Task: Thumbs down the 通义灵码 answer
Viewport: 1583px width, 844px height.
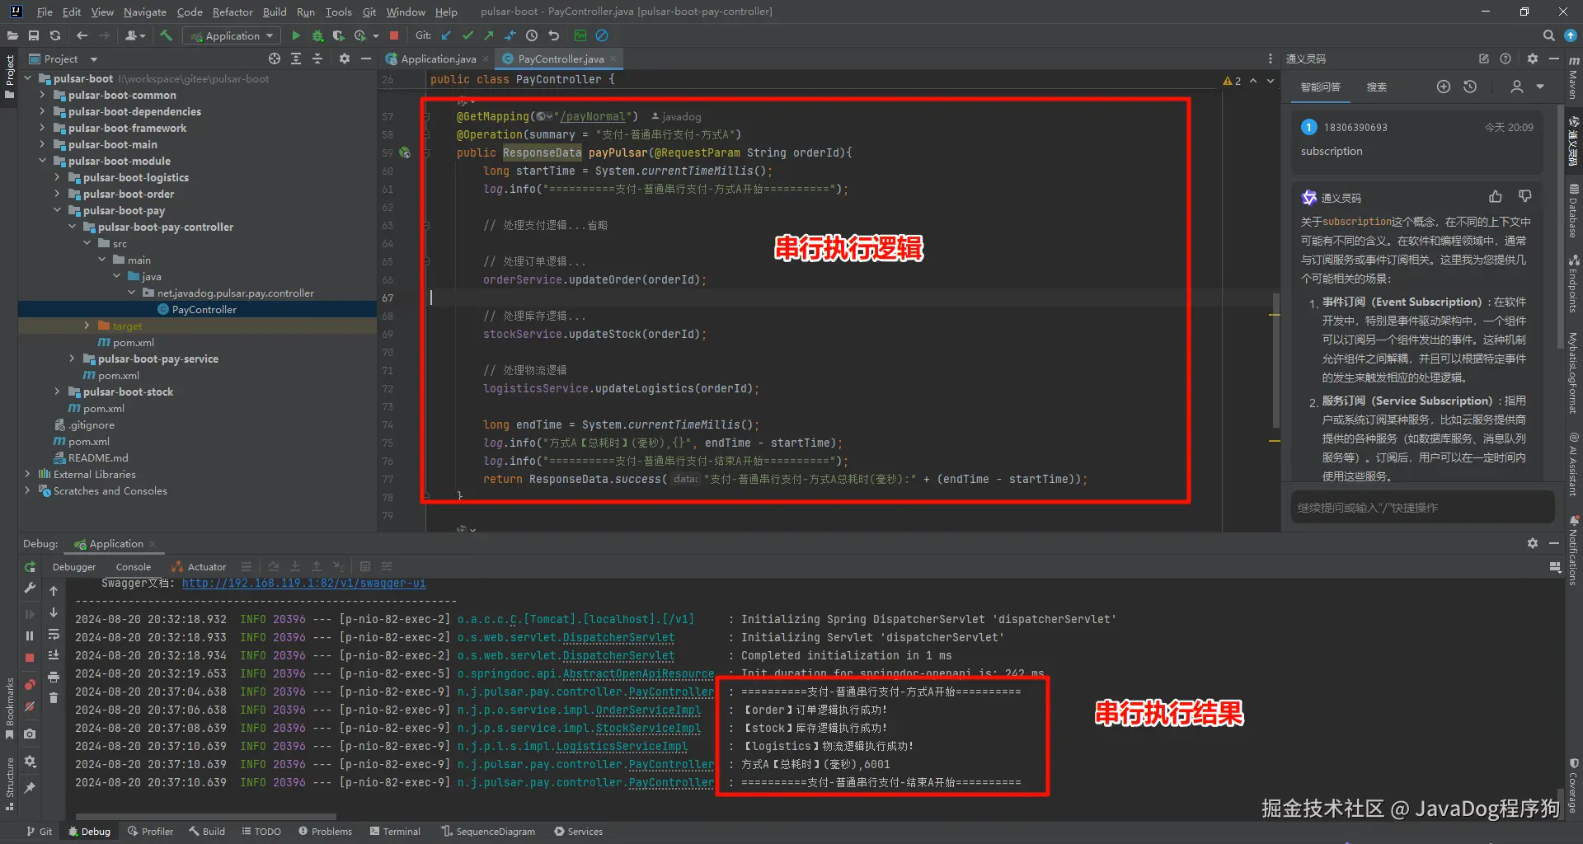Action: (1524, 196)
